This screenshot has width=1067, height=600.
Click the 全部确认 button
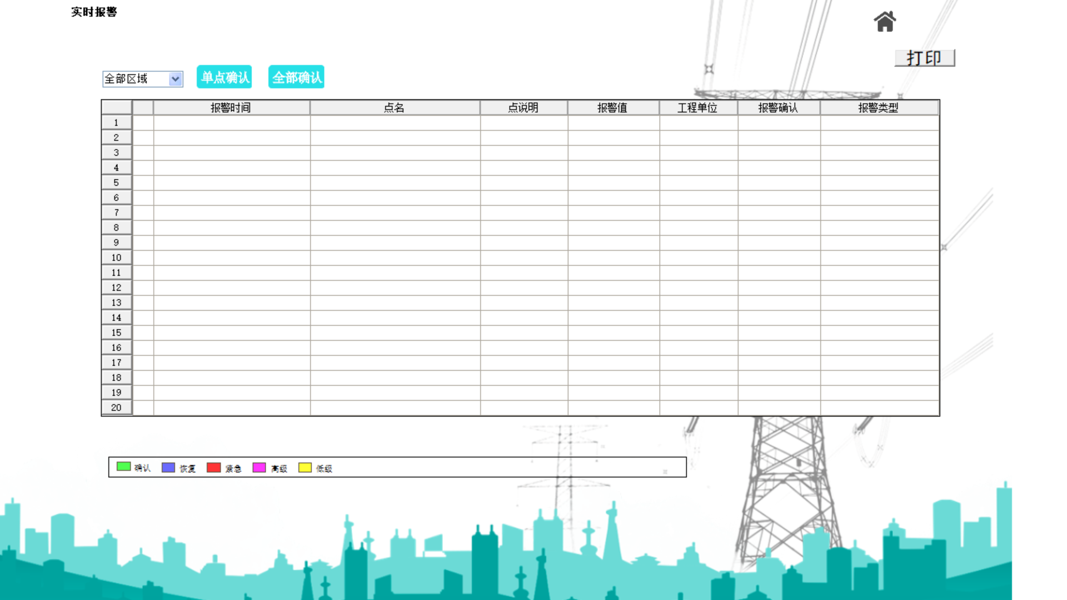(x=296, y=77)
